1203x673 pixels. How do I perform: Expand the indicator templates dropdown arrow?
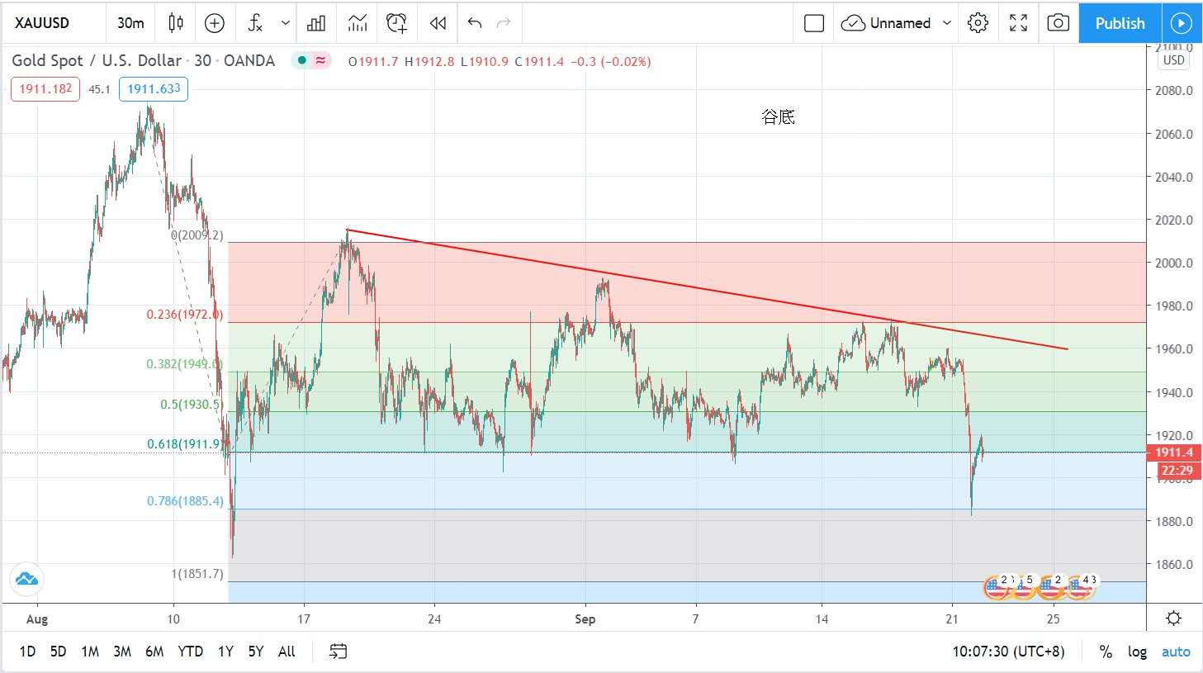click(286, 23)
